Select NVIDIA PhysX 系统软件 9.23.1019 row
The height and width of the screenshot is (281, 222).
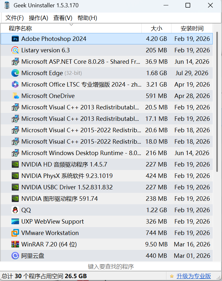[67, 176]
